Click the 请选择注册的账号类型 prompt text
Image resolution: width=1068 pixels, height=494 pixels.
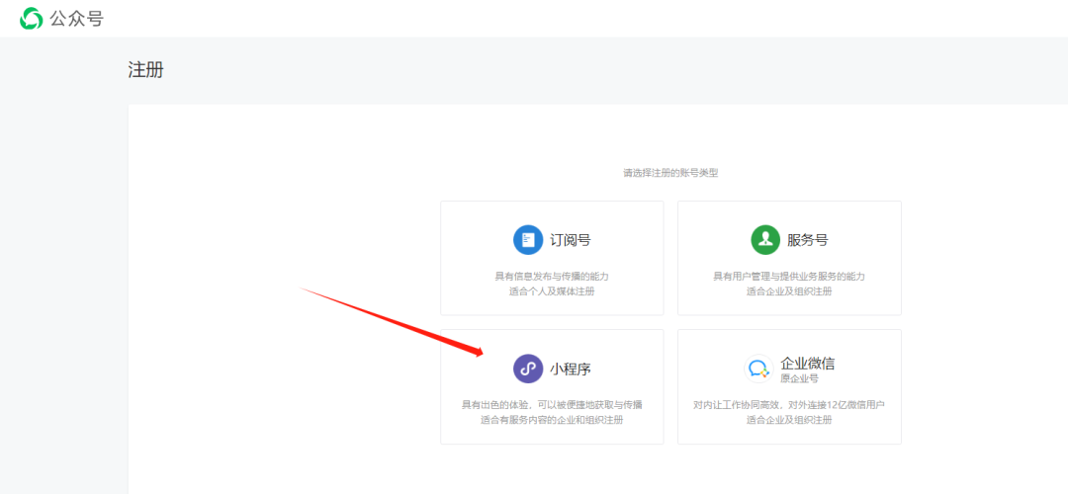click(x=670, y=173)
